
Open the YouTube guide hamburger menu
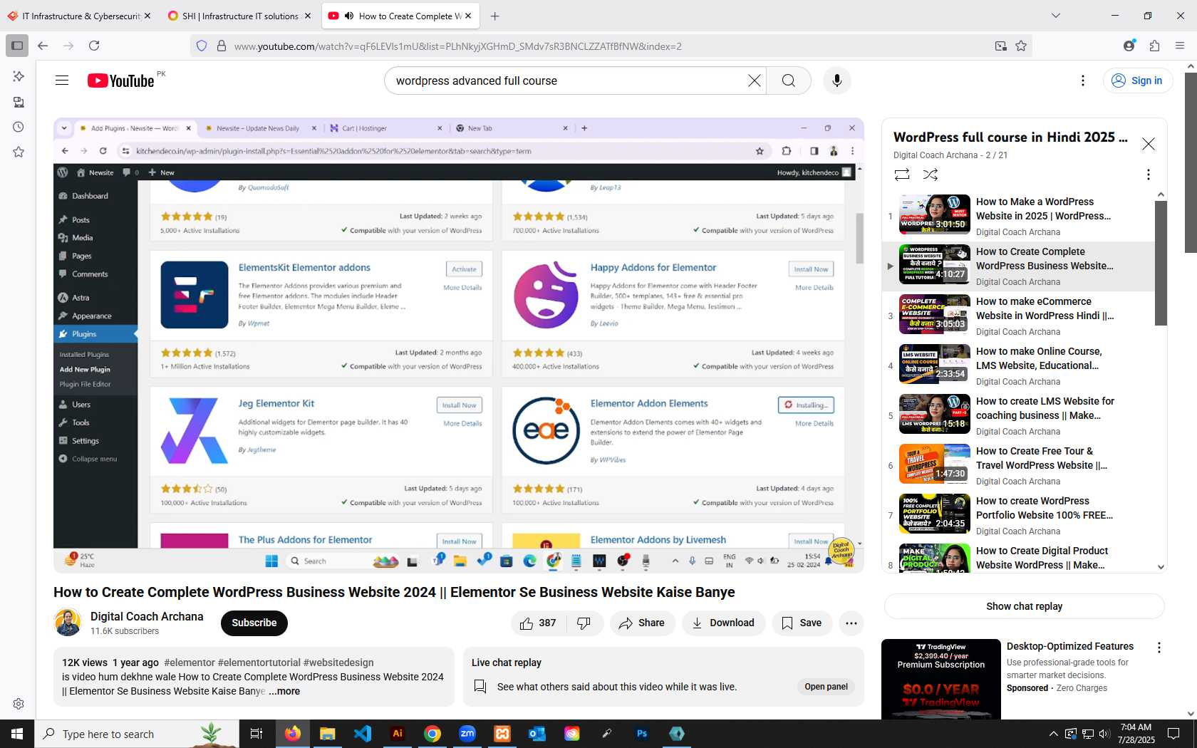[62, 80]
